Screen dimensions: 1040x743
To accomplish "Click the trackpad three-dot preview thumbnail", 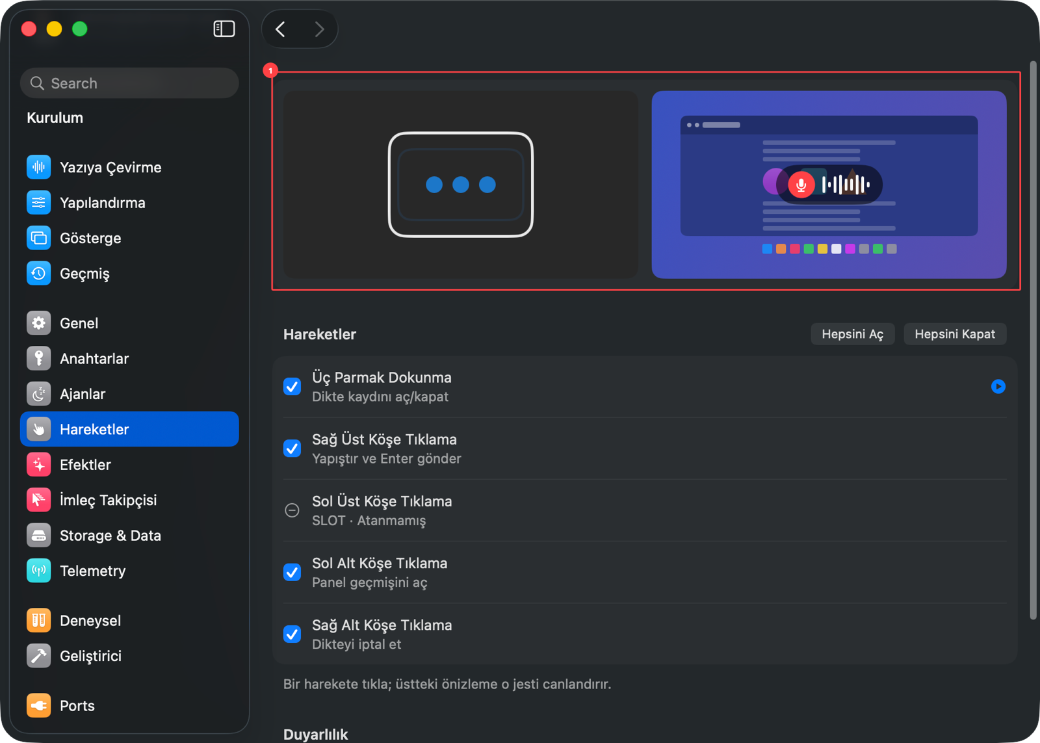I will 461,185.
